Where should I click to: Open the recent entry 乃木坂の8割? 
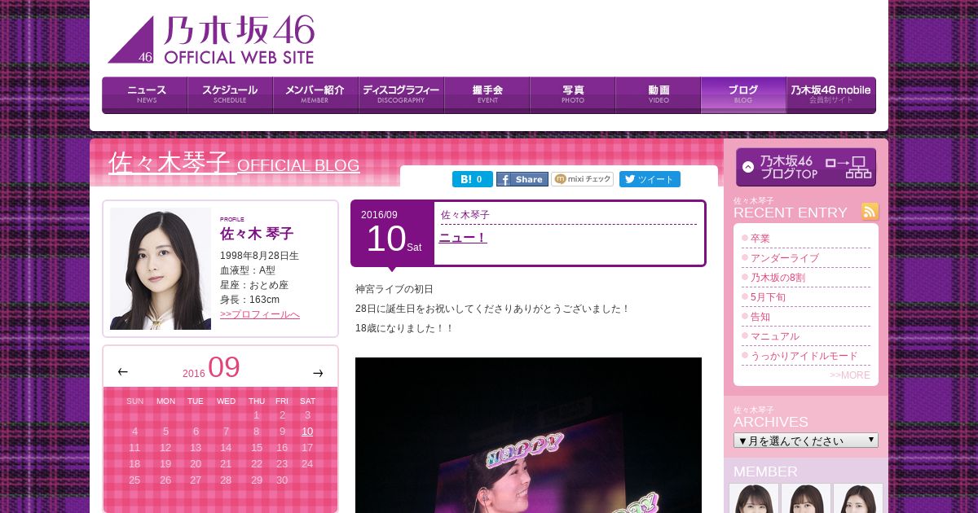[x=778, y=278]
